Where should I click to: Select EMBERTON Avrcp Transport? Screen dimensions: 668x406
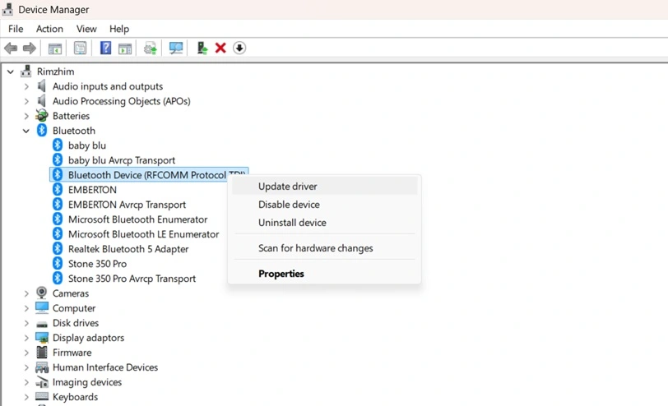click(127, 205)
